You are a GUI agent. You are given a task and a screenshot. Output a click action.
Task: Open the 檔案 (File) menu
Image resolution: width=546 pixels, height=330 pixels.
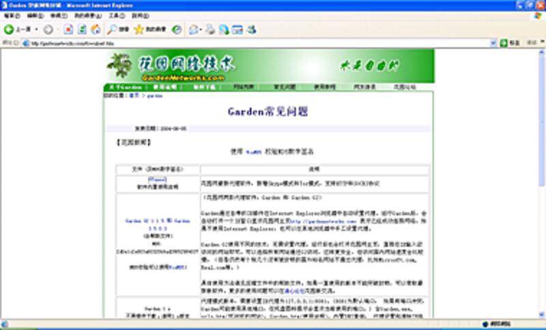pos(12,16)
